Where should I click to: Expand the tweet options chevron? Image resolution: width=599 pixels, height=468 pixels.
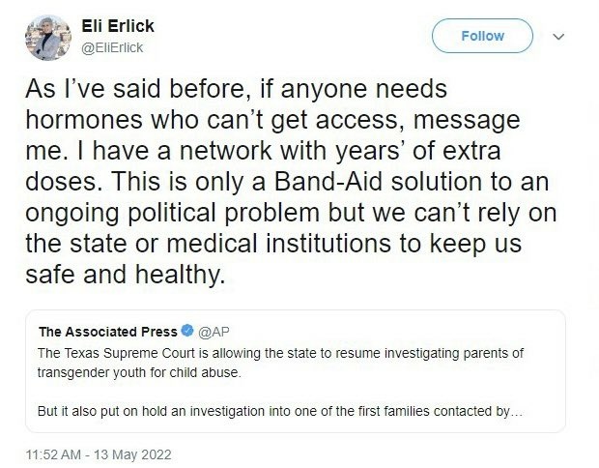(x=557, y=37)
